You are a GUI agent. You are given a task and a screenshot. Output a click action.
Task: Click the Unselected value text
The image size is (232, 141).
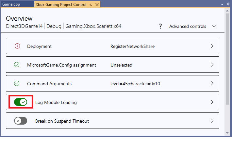coord(121,65)
